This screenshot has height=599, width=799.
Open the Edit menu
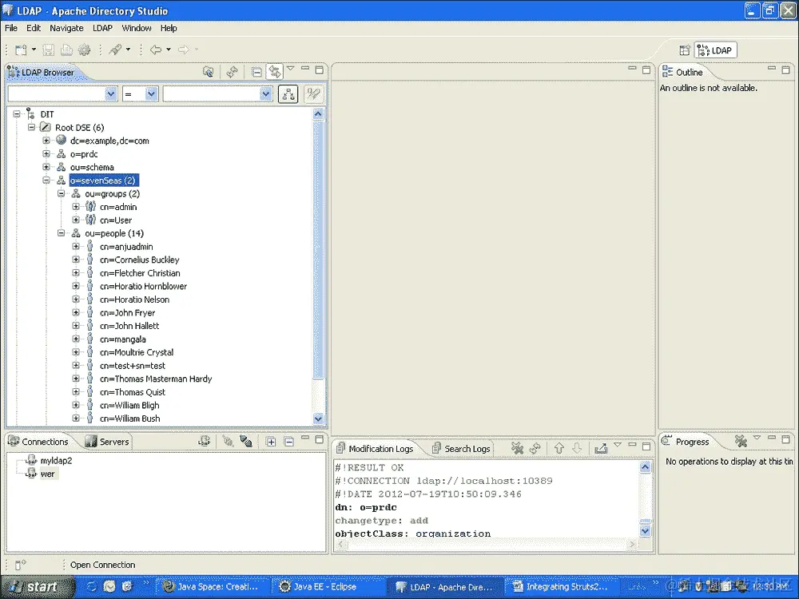pos(34,28)
